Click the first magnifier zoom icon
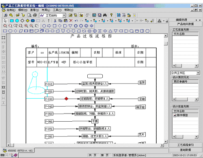 click(x=5, y=26)
